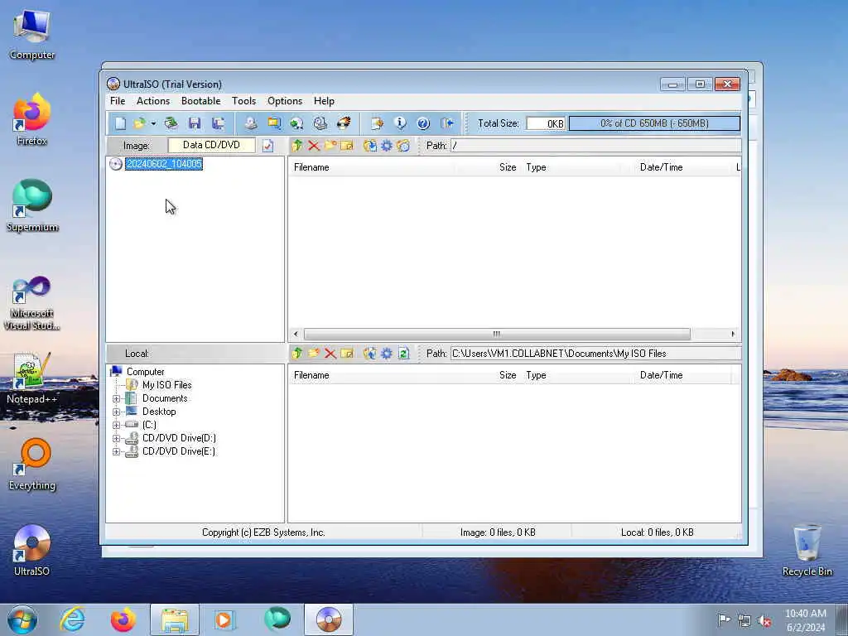
Task: Click Filename column header in local pane
Action: 372,375
